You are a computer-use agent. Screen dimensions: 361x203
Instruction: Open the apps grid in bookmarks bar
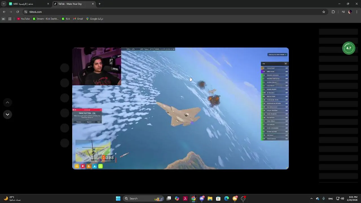10,19
